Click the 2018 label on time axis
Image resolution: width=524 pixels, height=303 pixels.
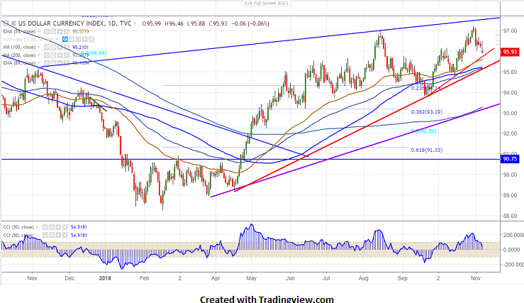pyautogui.click(x=105, y=278)
